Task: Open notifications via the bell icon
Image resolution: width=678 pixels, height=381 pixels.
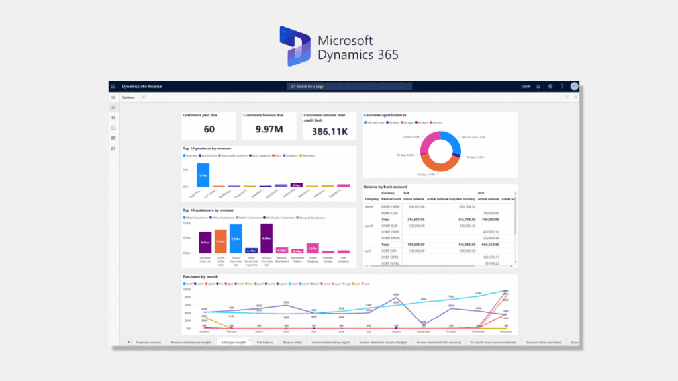Action: coord(538,86)
